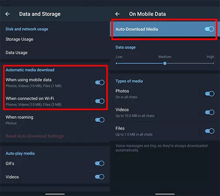Viewport: 220px width, 196px height.
Task: Toggle auto-download when connected on Wi-Fi
Action: coord(100,101)
